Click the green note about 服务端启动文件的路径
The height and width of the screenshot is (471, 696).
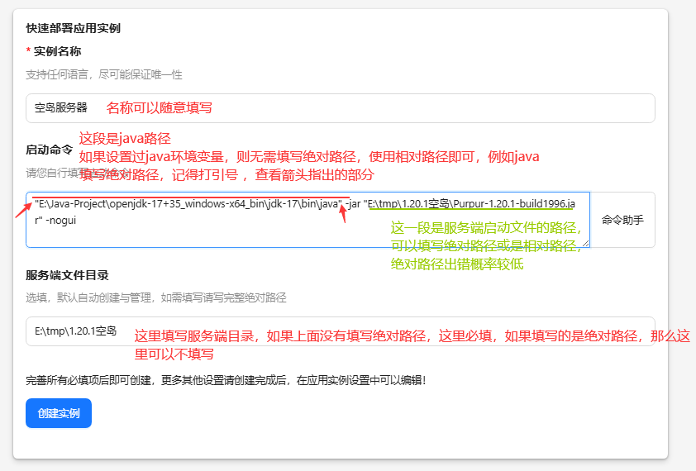click(x=488, y=229)
